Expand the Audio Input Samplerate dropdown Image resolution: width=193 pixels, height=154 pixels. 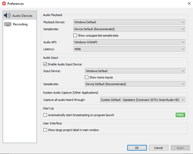135,84
